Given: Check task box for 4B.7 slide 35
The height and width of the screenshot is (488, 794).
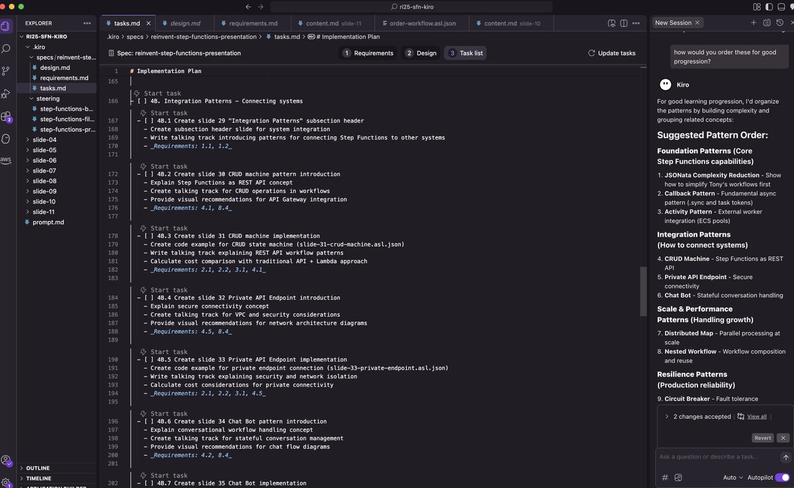Looking at the screenshot, I should click(x=150, y=483).
